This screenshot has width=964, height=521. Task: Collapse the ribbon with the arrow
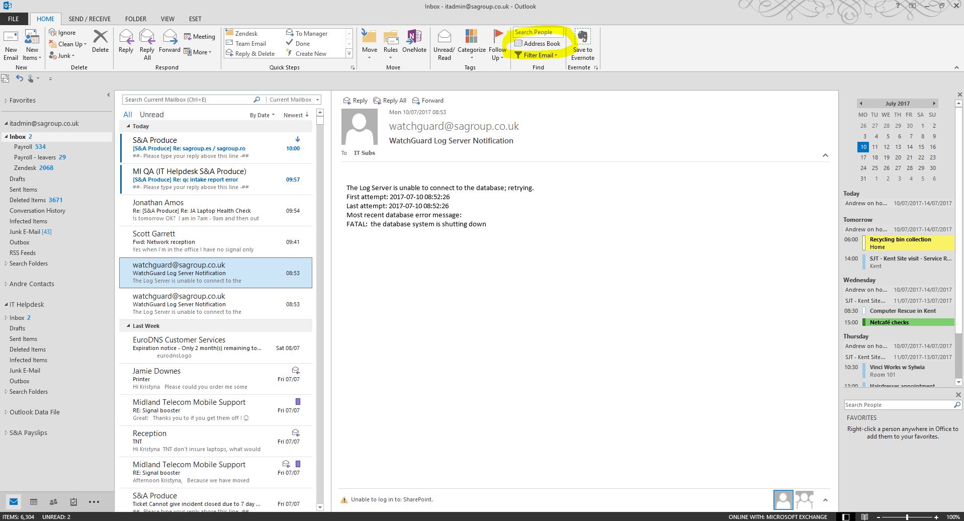pos(956,67)
